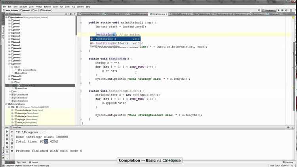
Task: Stop process in the Run panel
Action: click(x=7, y=136)
